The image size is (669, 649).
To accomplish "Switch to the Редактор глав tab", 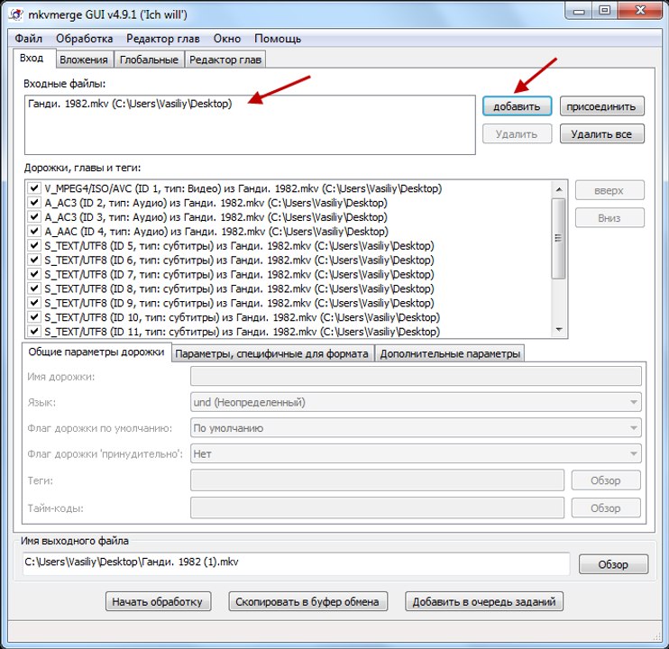I will pos(225,59).
